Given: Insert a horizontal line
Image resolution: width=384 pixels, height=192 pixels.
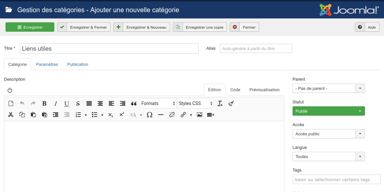Looking at the screenshot, I should [x=160, y=115].
